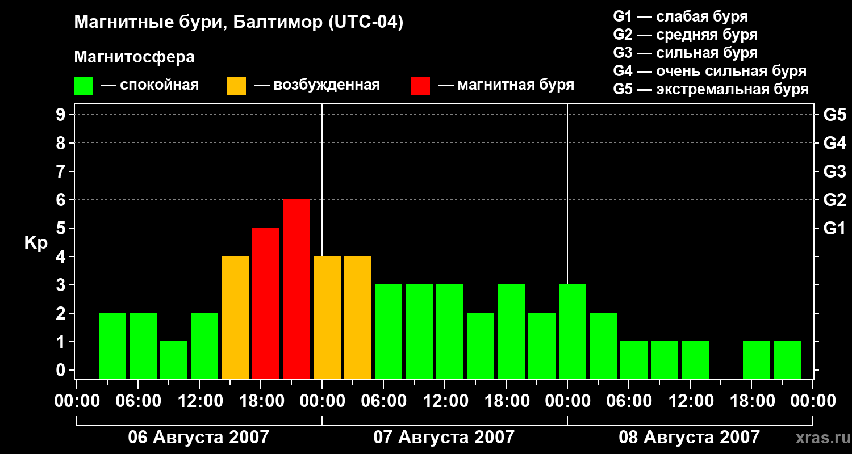Click the 18:00 time label for 08 Августа
The image size is (852, 454).
(x=751, y=401)
